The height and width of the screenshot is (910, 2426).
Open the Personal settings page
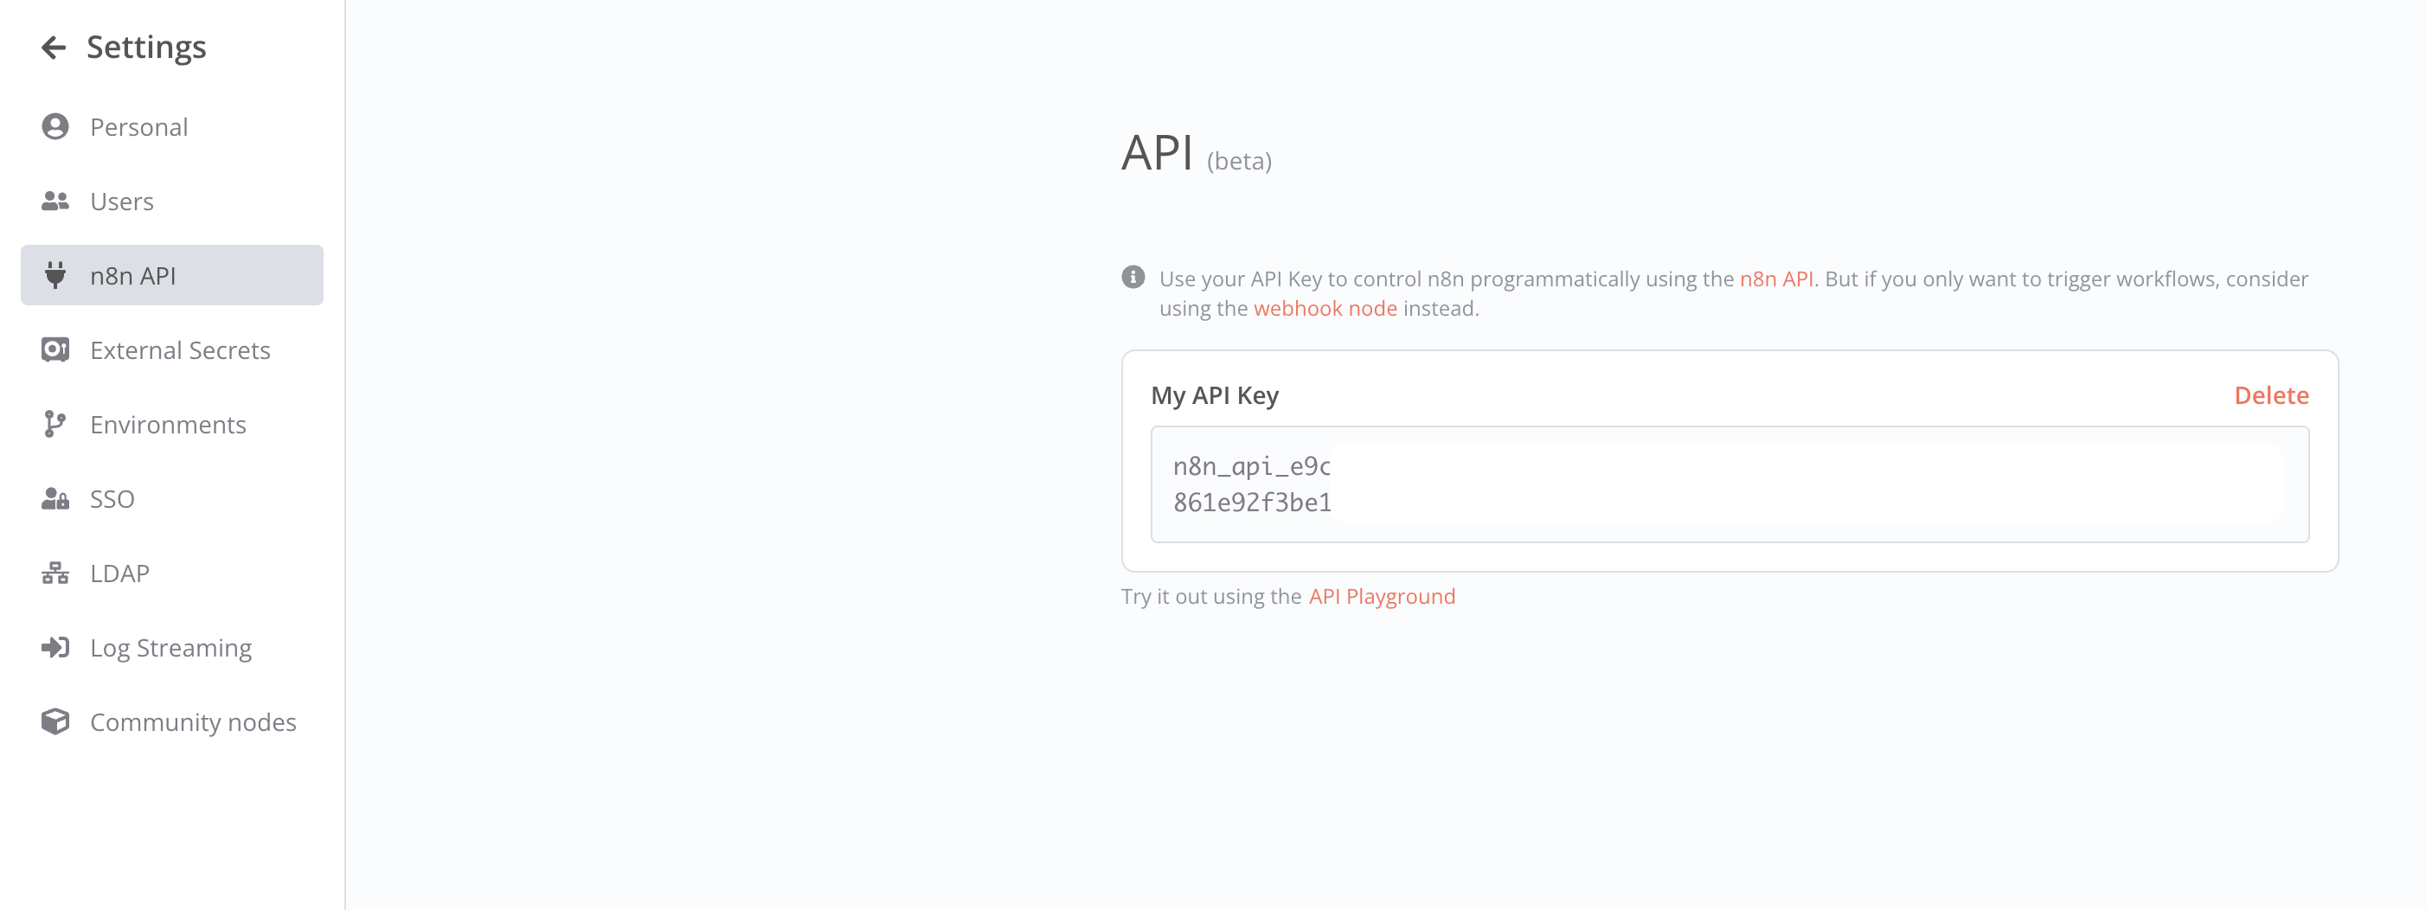coord(138,127)
